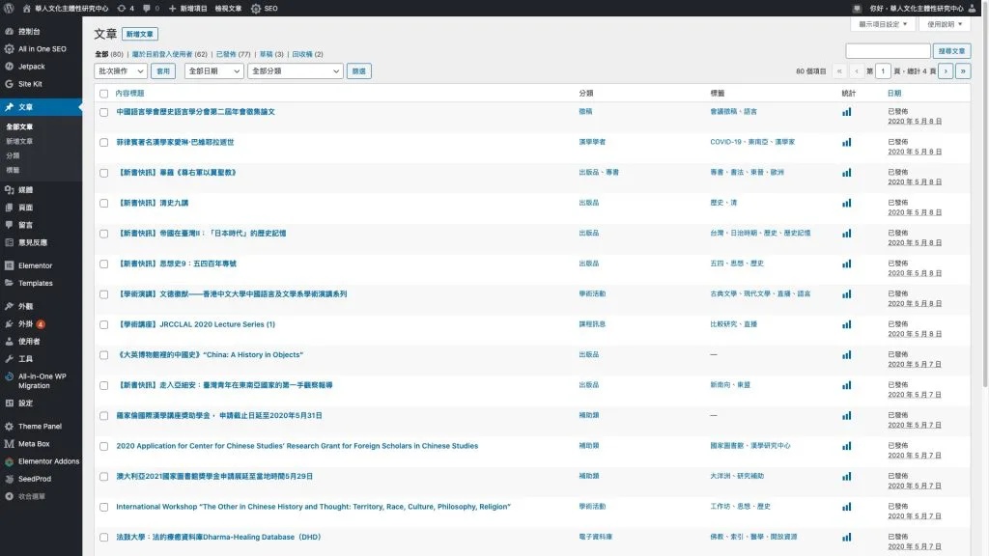
Task: Go to next page arrow in pagination
Action: (946, 71)
